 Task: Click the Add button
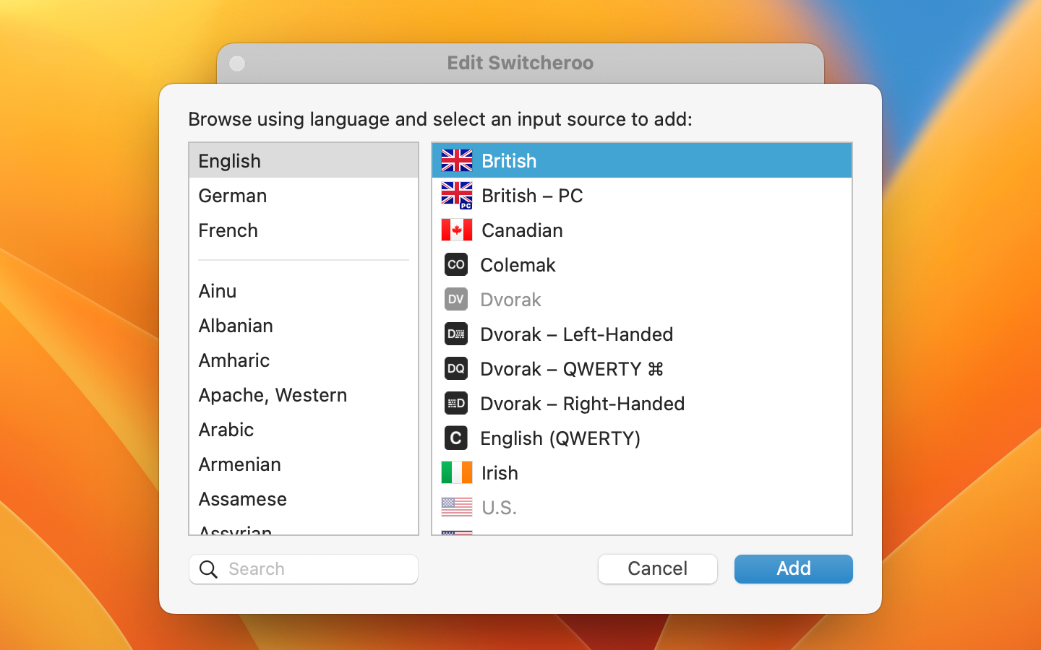(794, 569)
